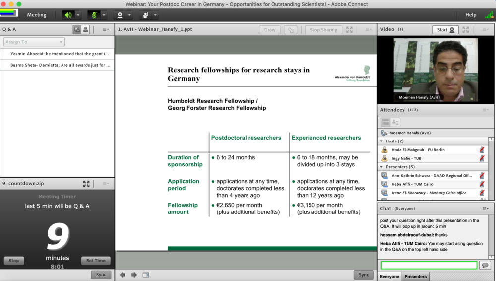This screenshot has height=281, width=496.
Task: Stop the meeting timer
Action: [14, 261]
